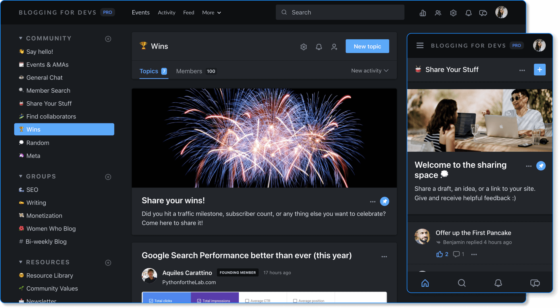Open options for Google Search Performance post
Screen dimensions: 560x308
click(x=384, y=257)
